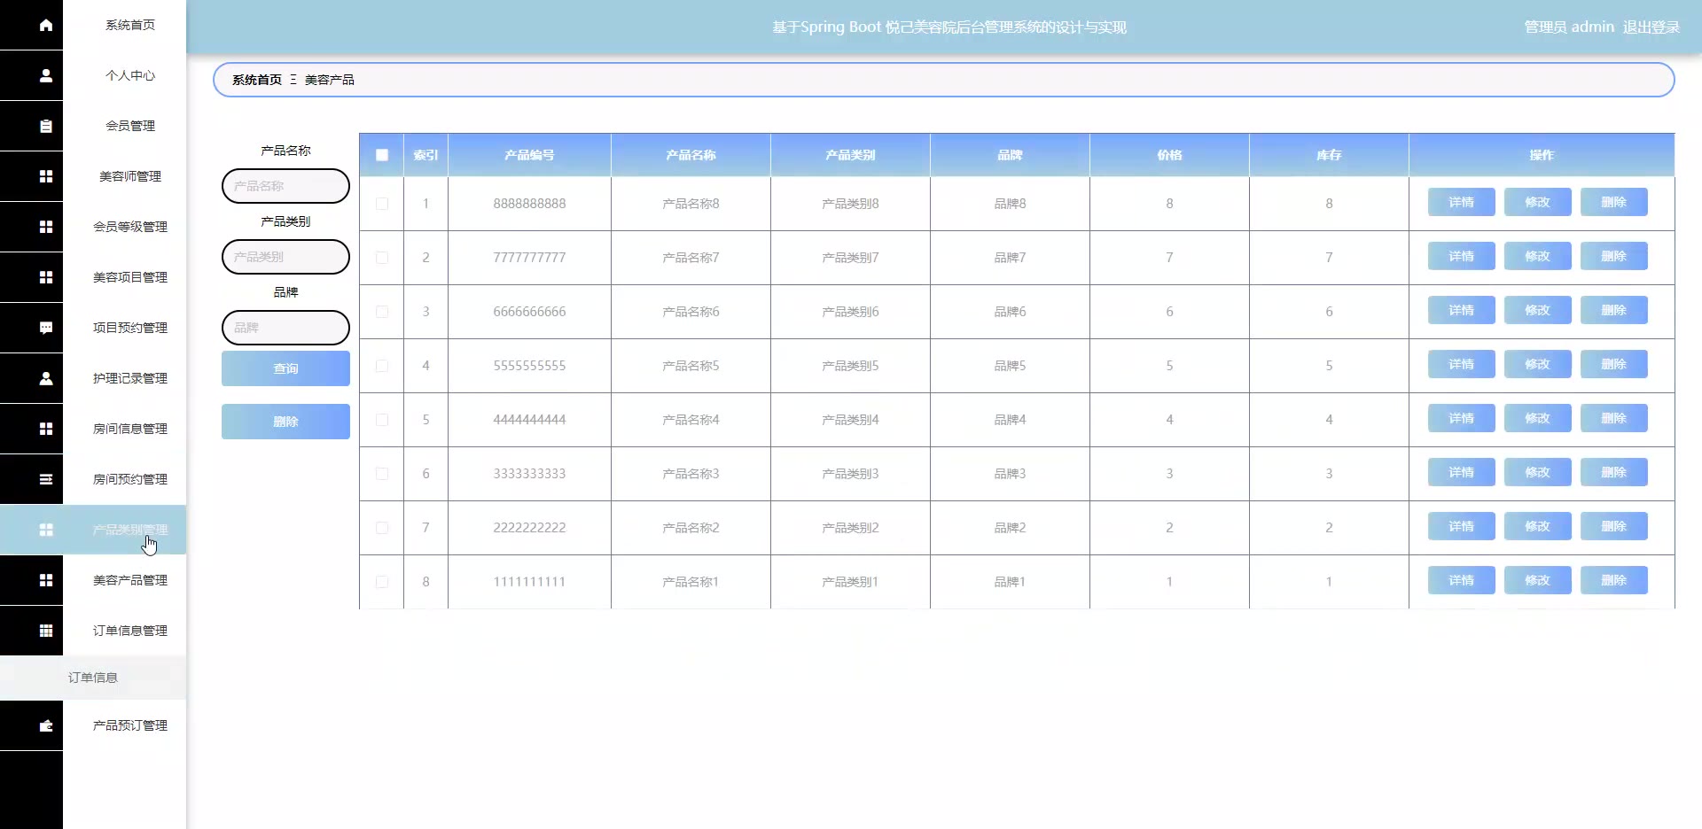The width and height of the screenshot is (1702, 829).
Task: Click the grid icon beside 产品类别管理
Action: click(x=46, y=530)
